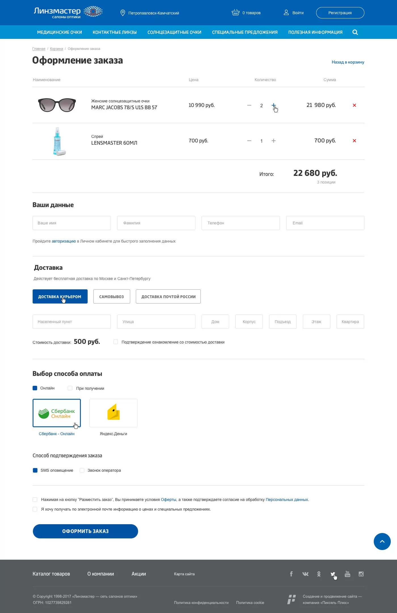Click the location pin icon

click(x=123, y=13)
